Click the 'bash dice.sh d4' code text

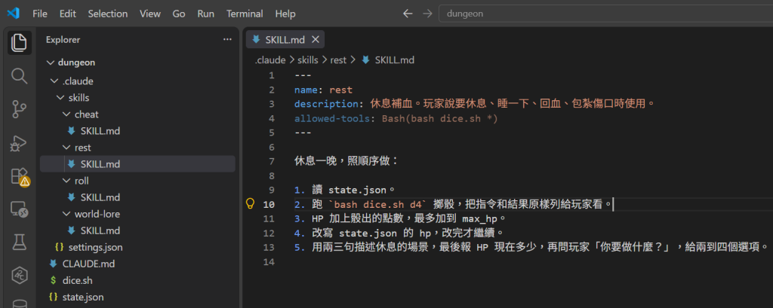pos(377,203)
